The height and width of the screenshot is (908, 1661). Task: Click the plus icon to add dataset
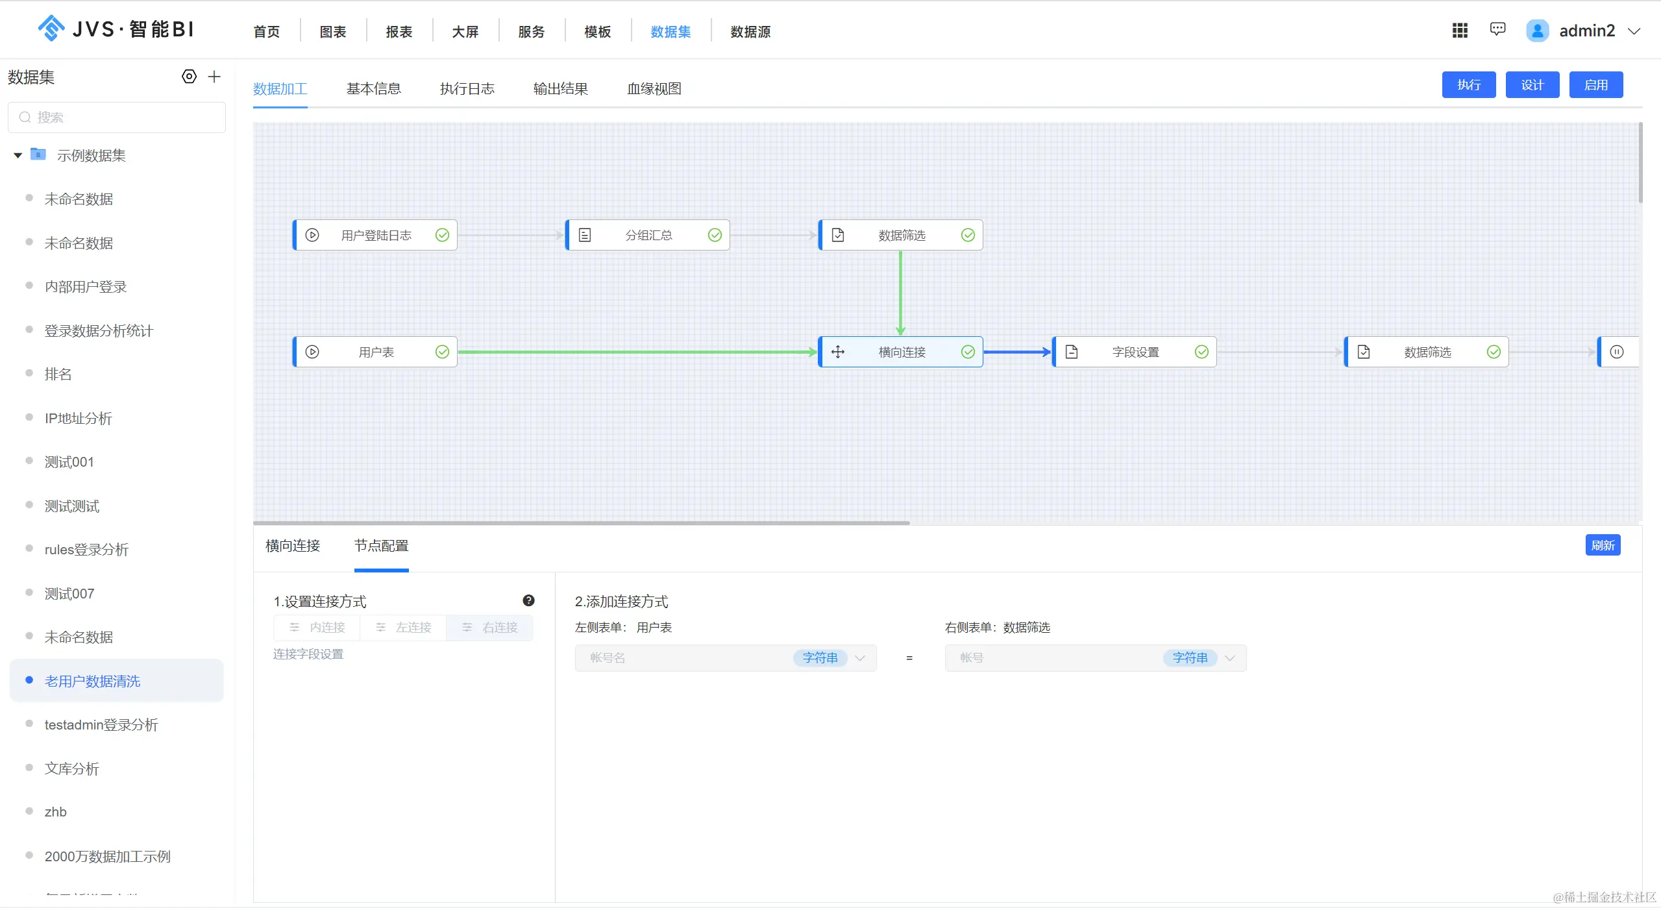214,77
